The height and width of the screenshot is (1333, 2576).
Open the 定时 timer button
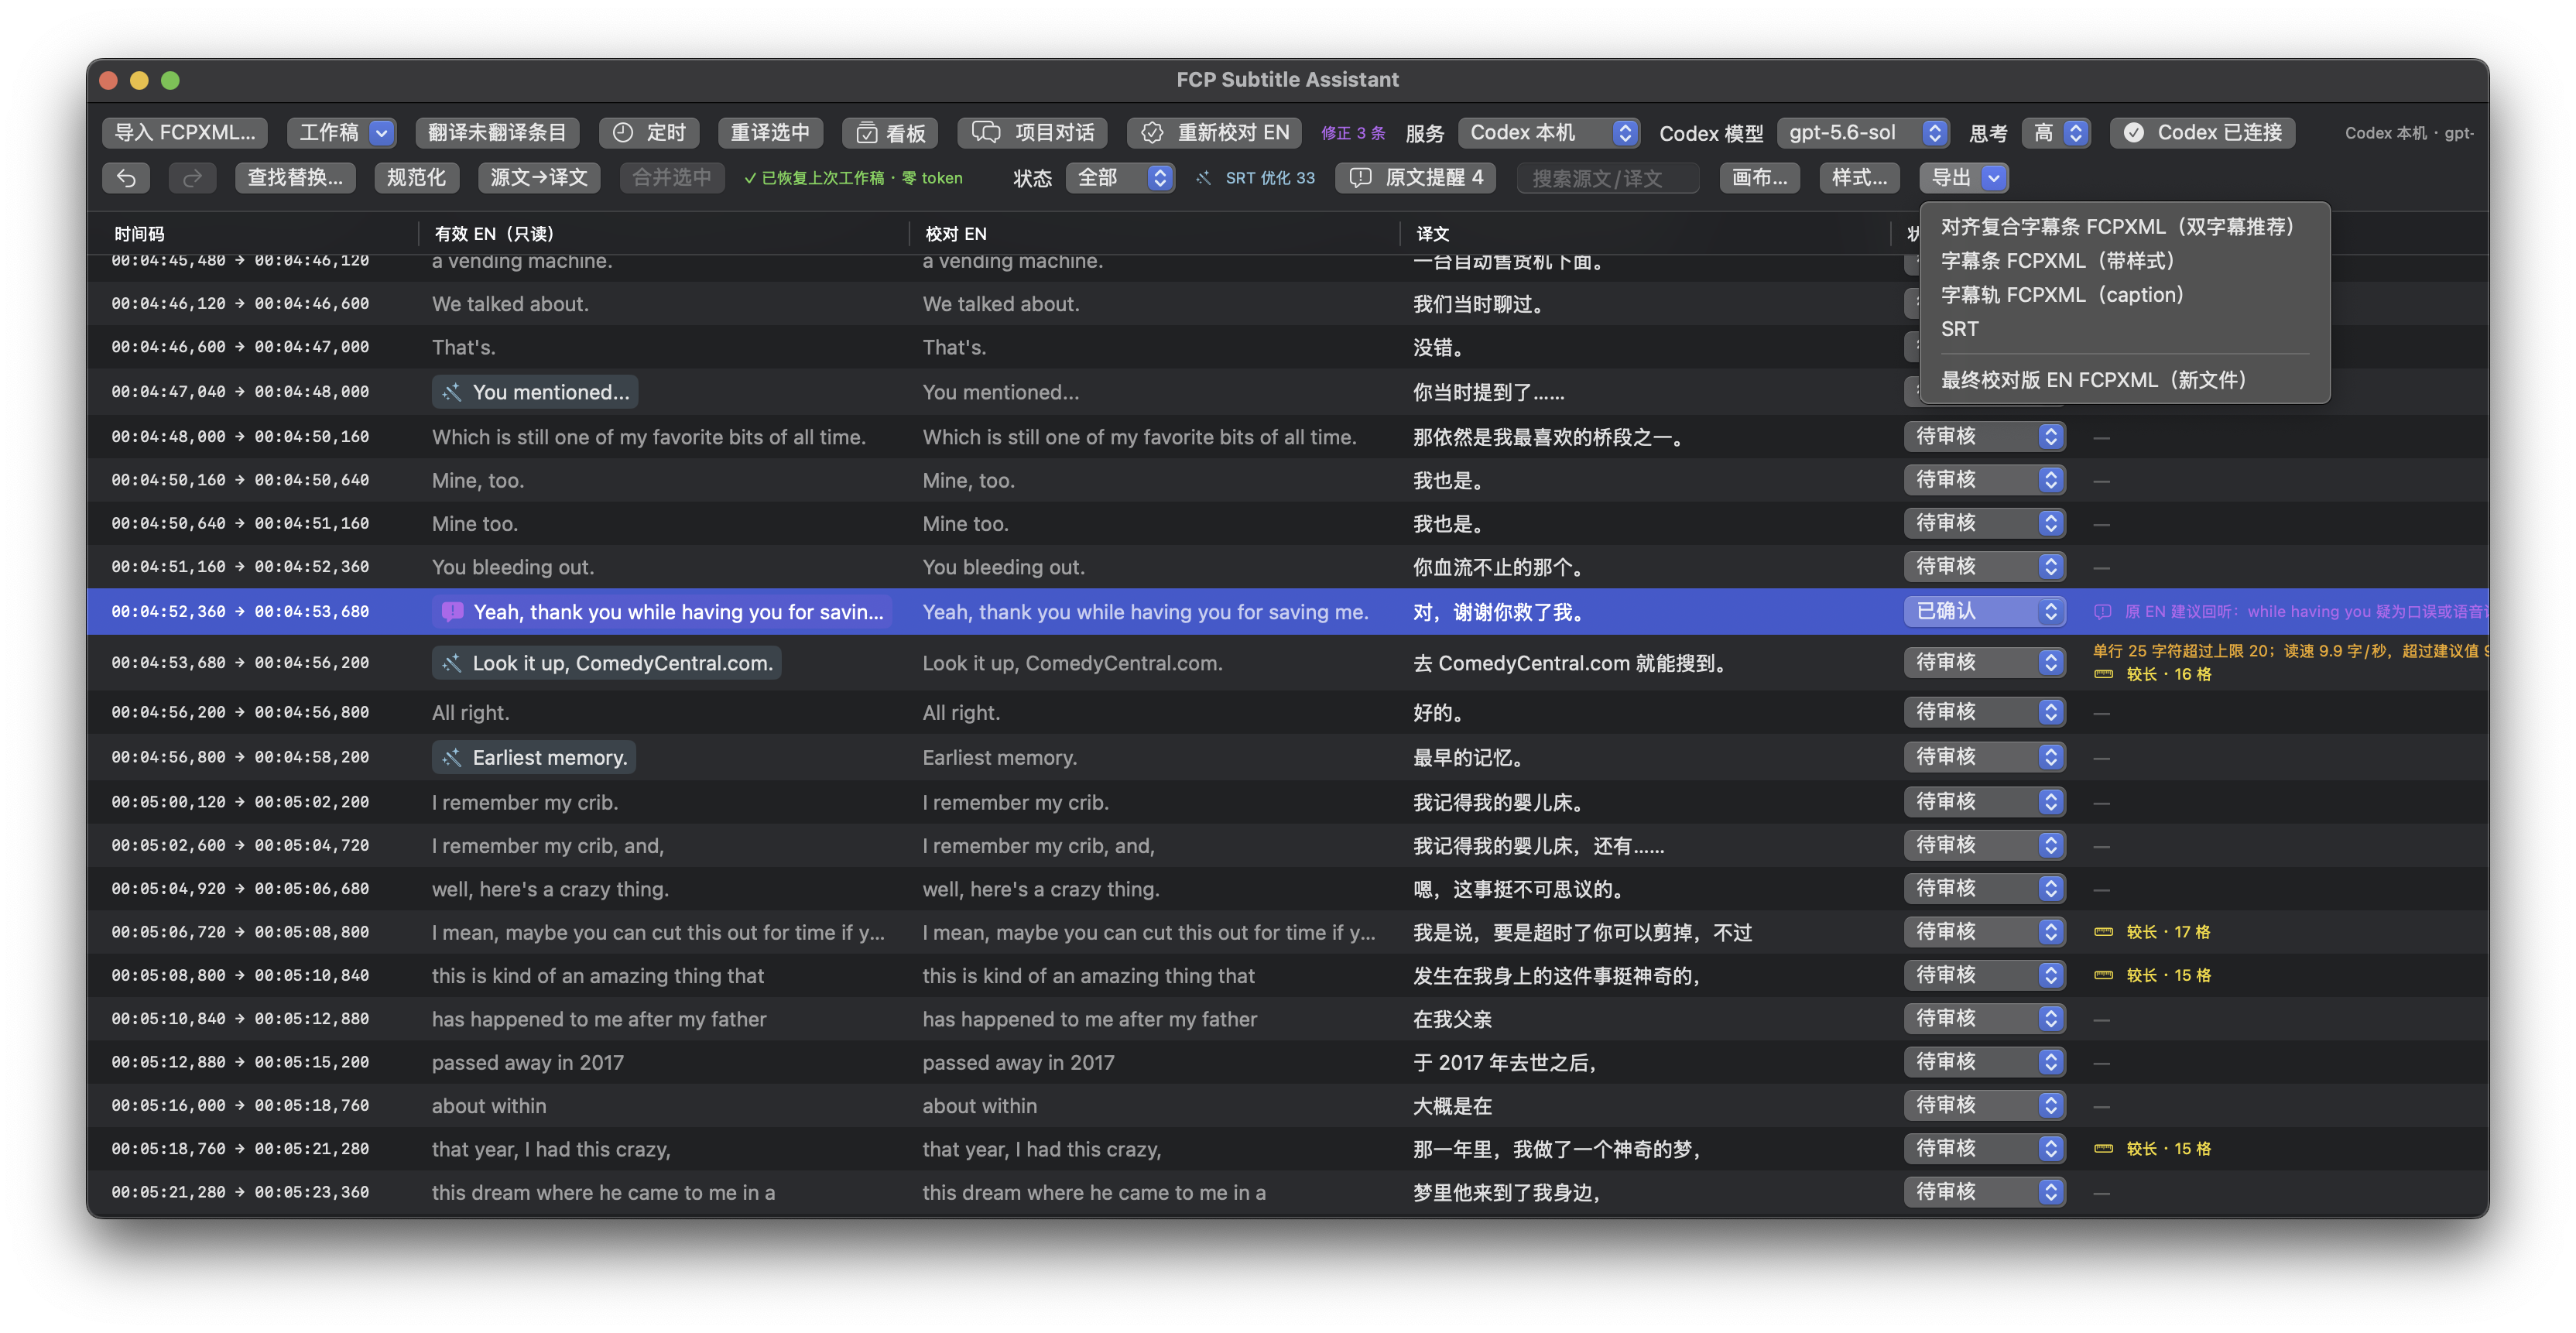pos(649,133)
